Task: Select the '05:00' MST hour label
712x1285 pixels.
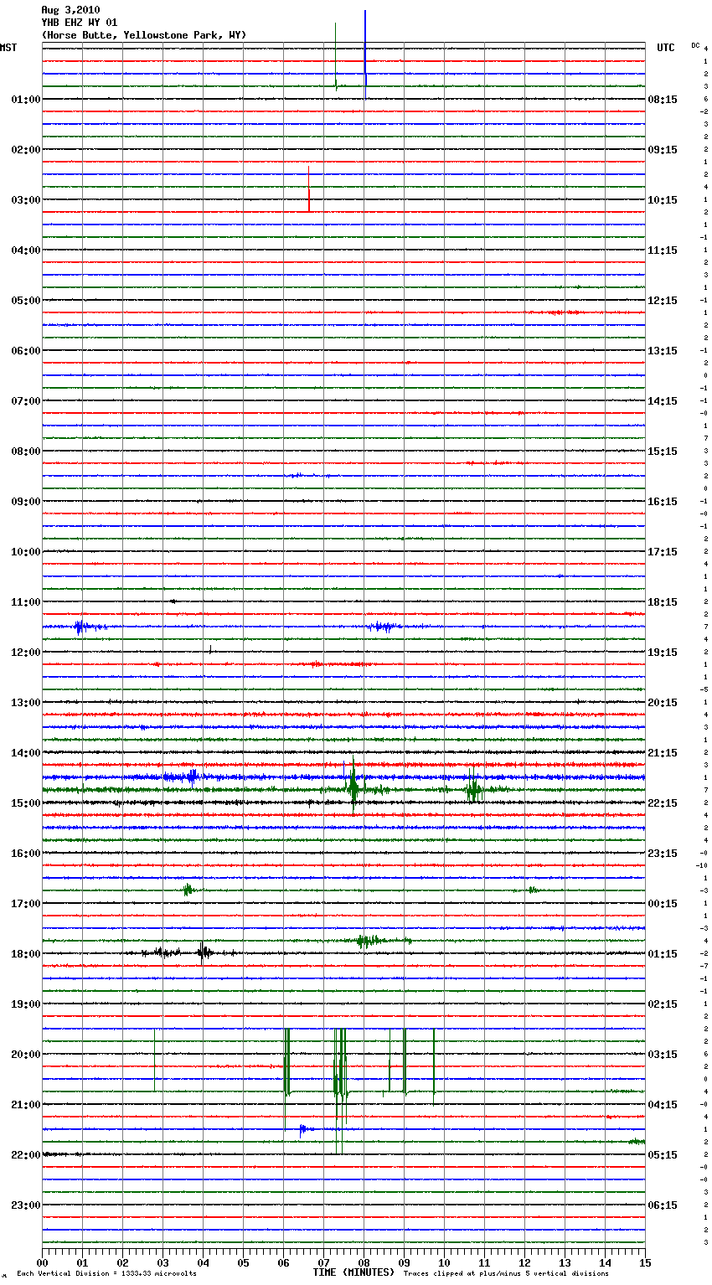Action: pyautogui.click(x=25, y=301)
